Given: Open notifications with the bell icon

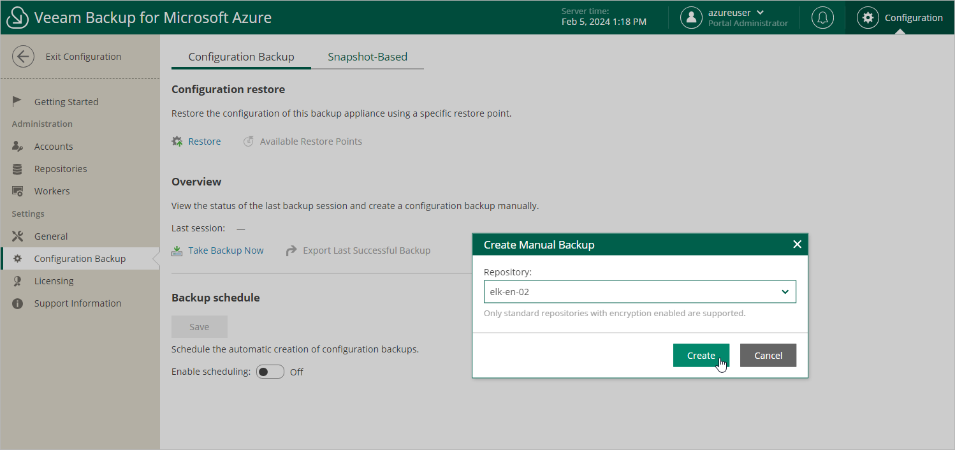Looking at the screenshot, I should (822, 18).
